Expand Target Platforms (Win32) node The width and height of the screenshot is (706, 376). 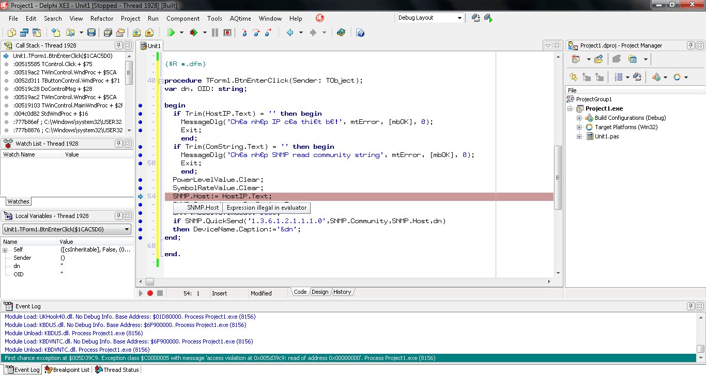pos(579,128)
